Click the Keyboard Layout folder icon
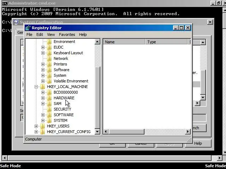This screenshot has width=226, height=169. 49,53
